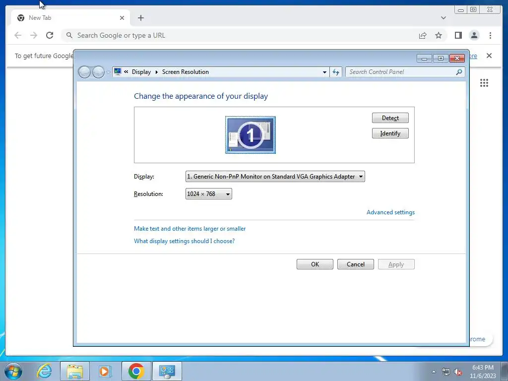This screenshot has height=381, width=508.
Task: Click the Identify button
Action: (x=390, y=133)
